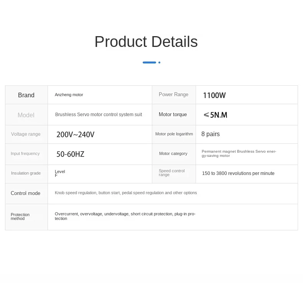Click Brushless Servo motor control system text
This screenshot has width=303, height=283.
click(99, 115)
